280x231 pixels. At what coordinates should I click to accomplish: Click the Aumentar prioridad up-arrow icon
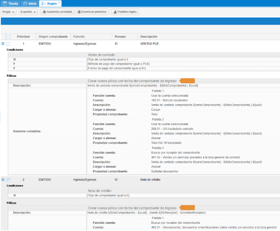tap(44, 12)
